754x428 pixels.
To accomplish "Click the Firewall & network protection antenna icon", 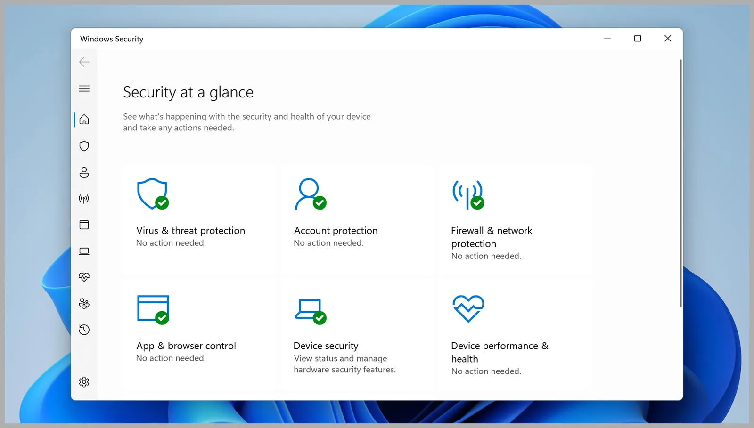I will coord(84,198).
